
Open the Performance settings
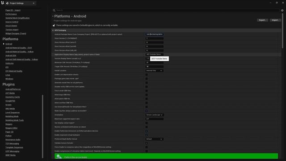click(x=11, y=14)
